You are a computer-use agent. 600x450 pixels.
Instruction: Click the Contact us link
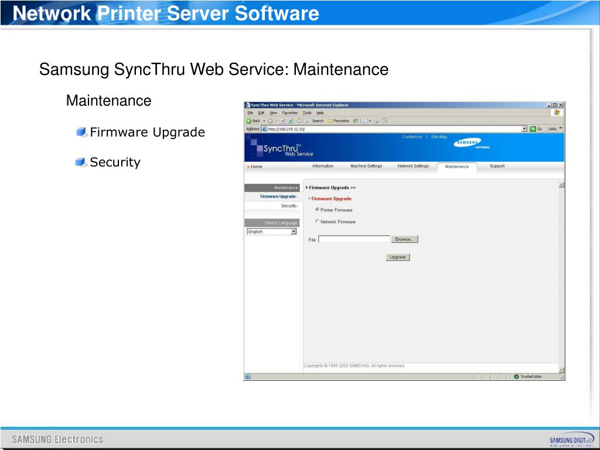pos(412,137)
